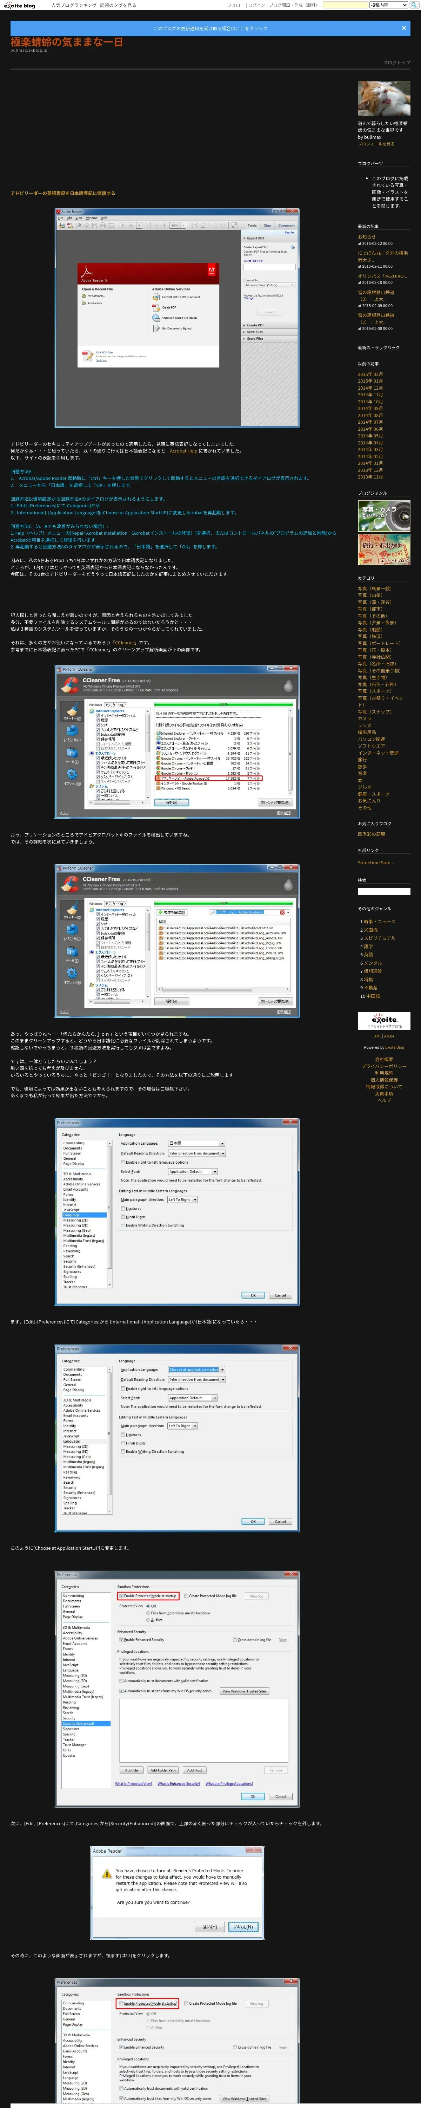Click the ログイン link in top bar
Image resolution: width=421 pixels, height=2108 pixels.
click(x=257, y=5)
